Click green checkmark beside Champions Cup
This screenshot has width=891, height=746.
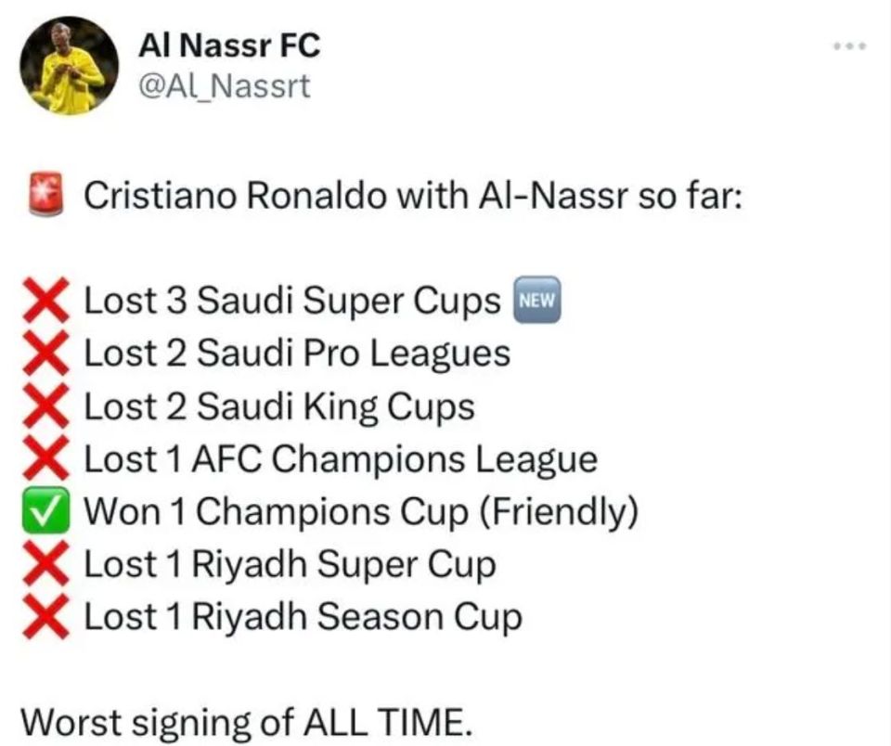(46, 510)
